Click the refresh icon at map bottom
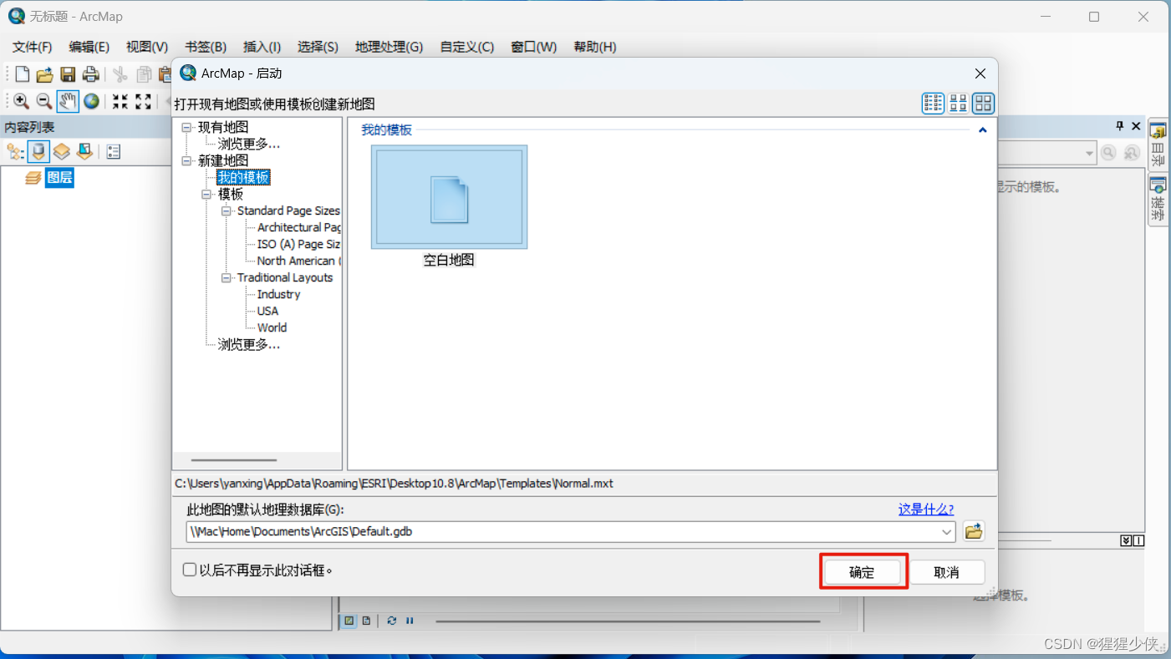The image size is (1171, 659). pos(391,621)
